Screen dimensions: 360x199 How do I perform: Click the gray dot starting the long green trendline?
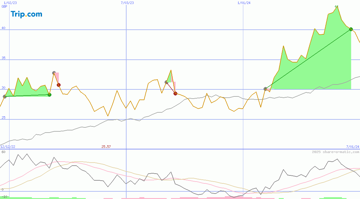coord(265,89)
